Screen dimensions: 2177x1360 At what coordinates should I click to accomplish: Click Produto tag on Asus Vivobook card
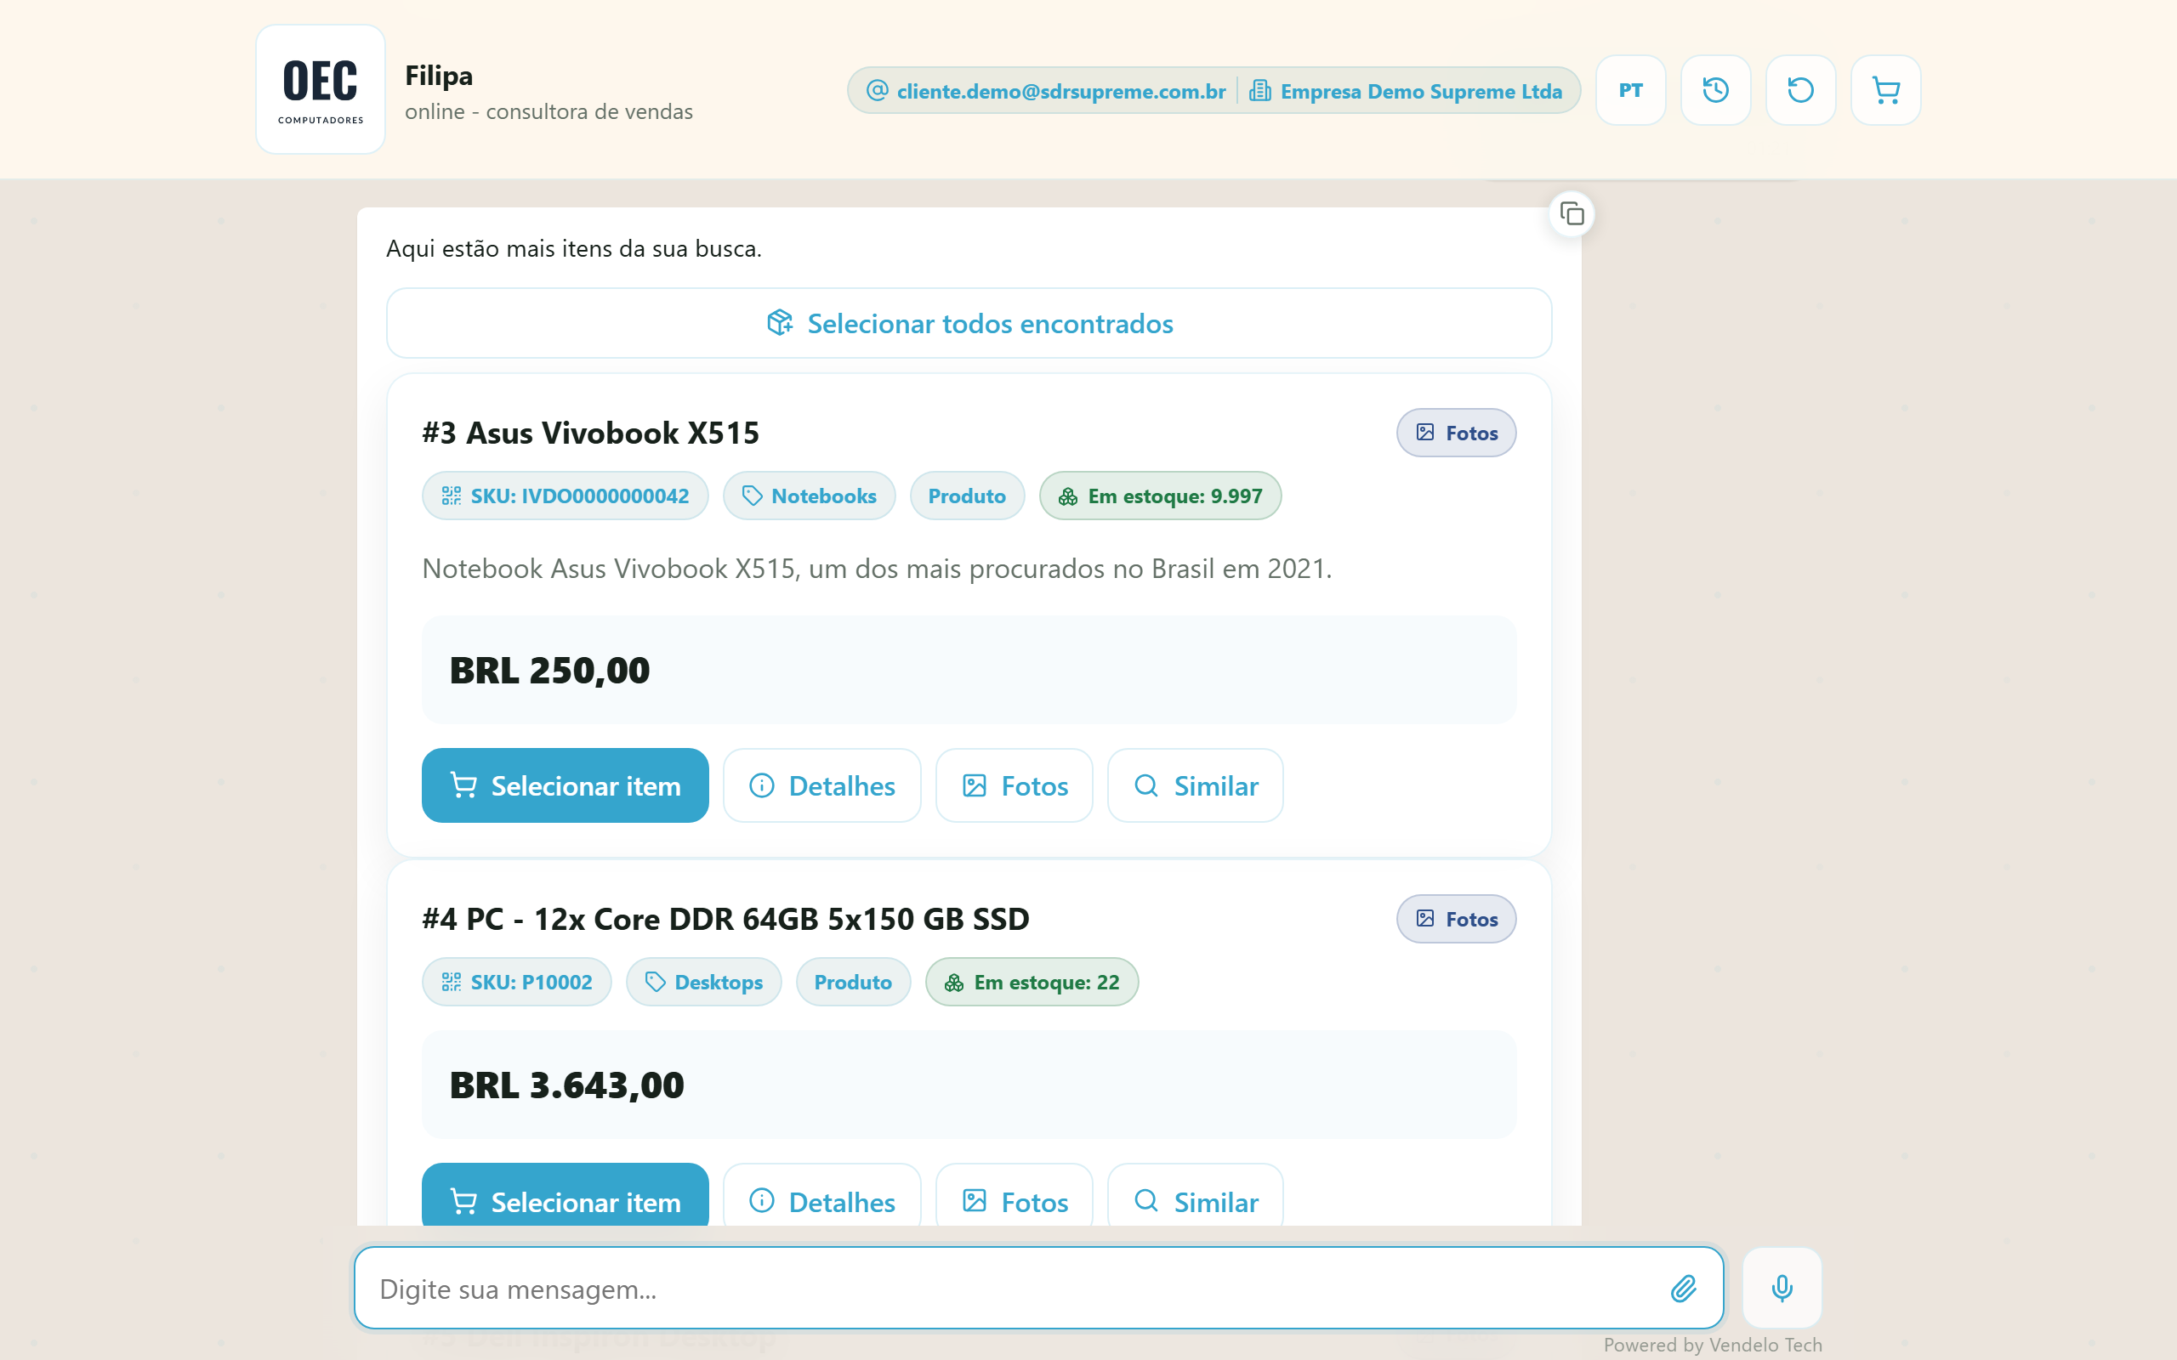pyautogui.click(x=967, y=496)
